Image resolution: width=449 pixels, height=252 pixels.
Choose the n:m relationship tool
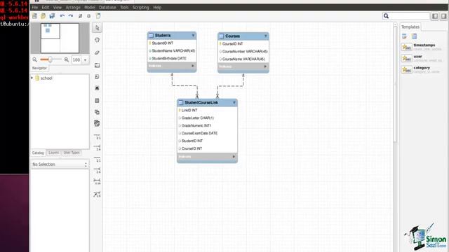(97, 181)
